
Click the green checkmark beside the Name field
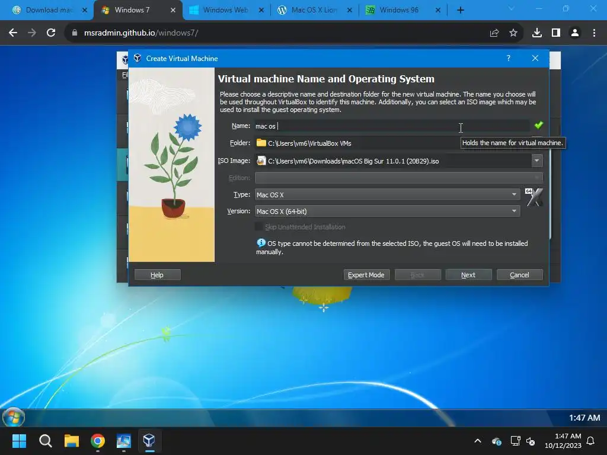click(x=538, y=125)
